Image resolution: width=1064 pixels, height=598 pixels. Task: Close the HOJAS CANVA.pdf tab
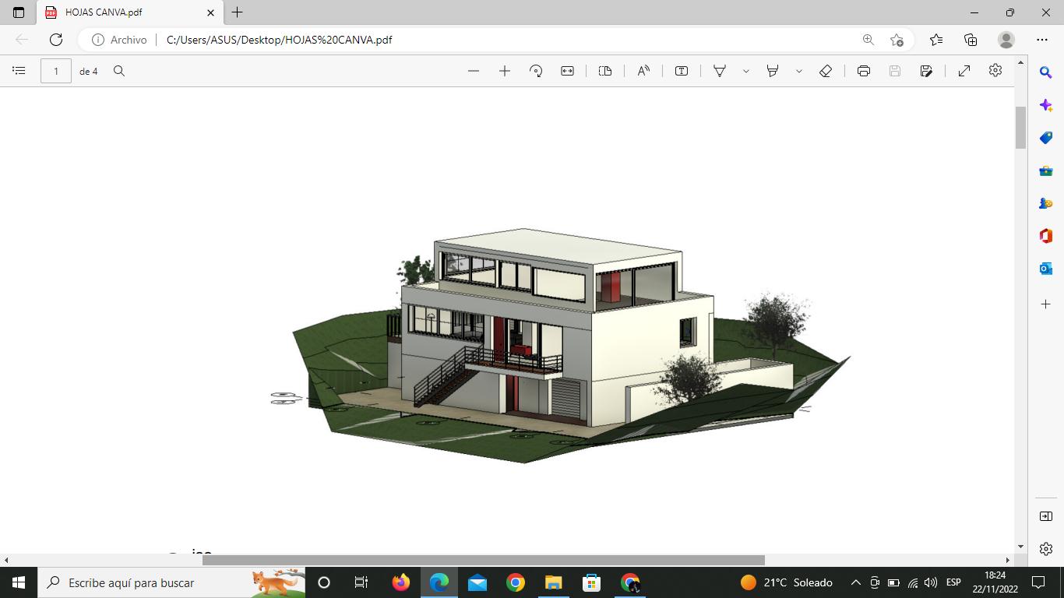point(210,12)
